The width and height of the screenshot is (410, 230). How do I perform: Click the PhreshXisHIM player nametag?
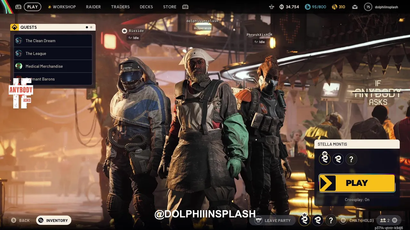259,35
